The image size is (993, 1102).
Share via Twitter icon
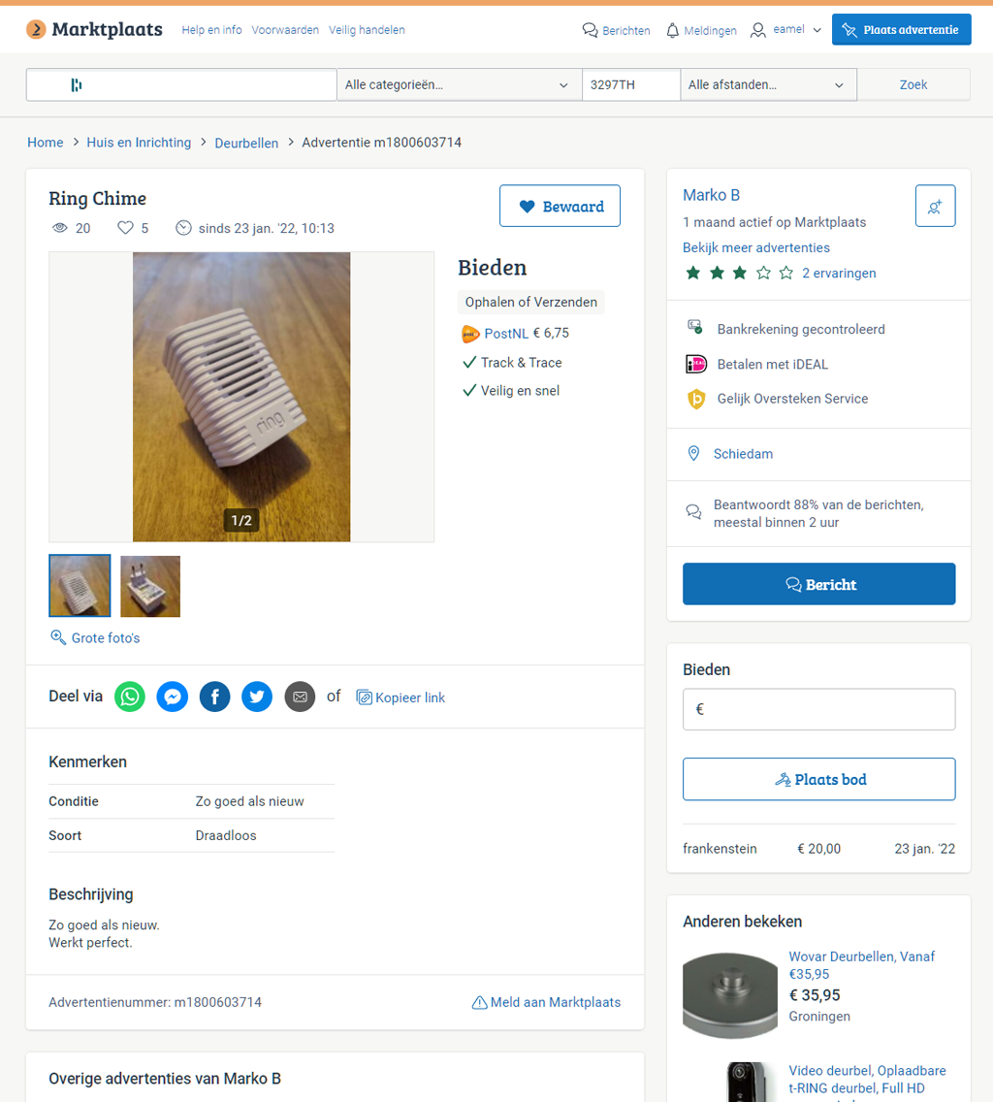pyautogui.click(x=257, y=697)
